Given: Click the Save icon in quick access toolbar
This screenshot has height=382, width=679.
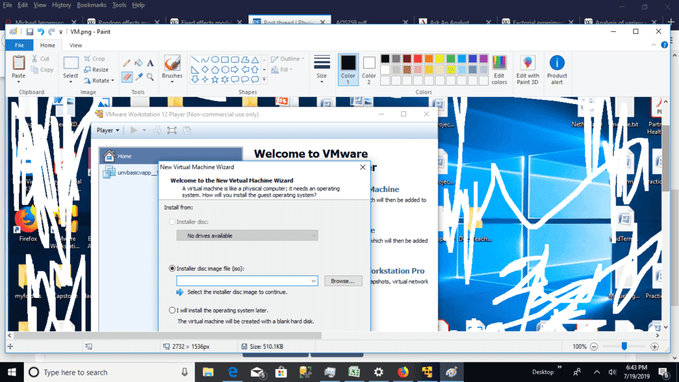Looking at the screenshot, I should pos(30,32).
